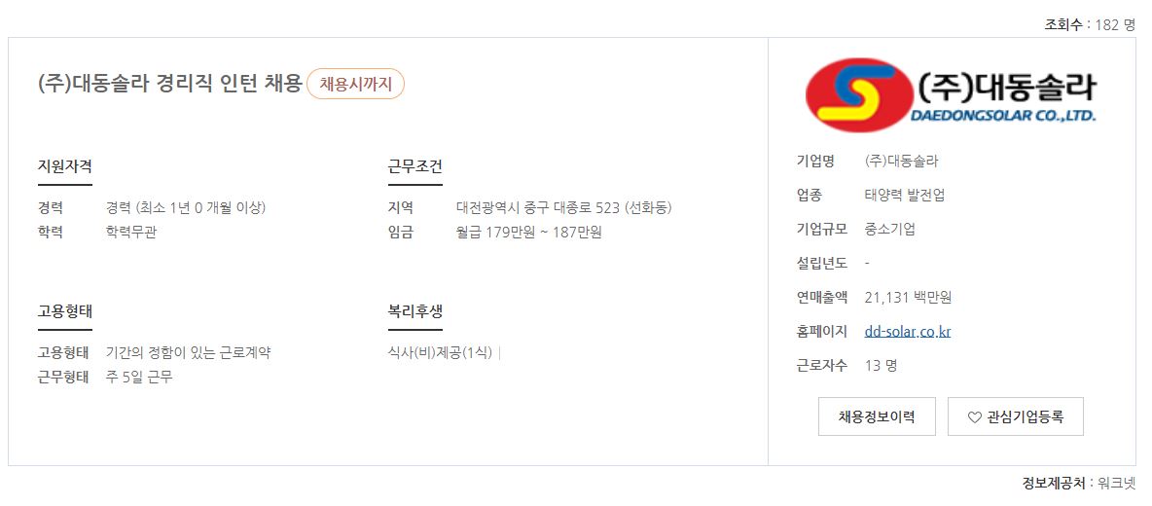Click the 태양력 발전업 industry value

click(x=905, y=196)
